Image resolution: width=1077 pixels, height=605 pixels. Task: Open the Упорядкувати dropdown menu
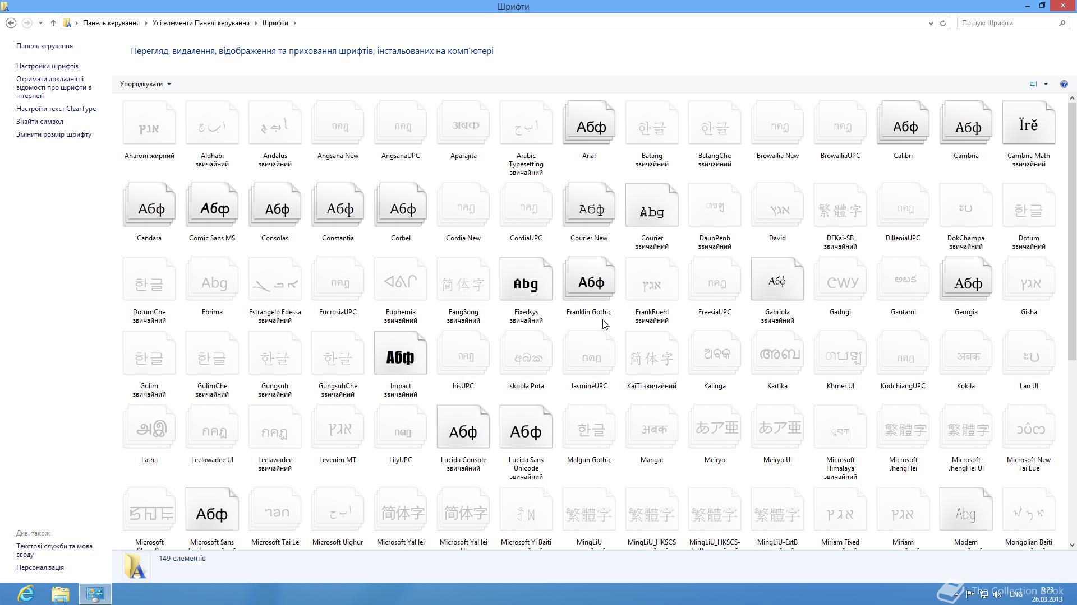pyautogui.click(x=145, y=84)
